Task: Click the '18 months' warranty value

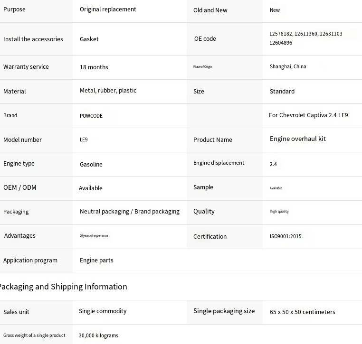Action: pyautogui.click(x=94, y=67)
